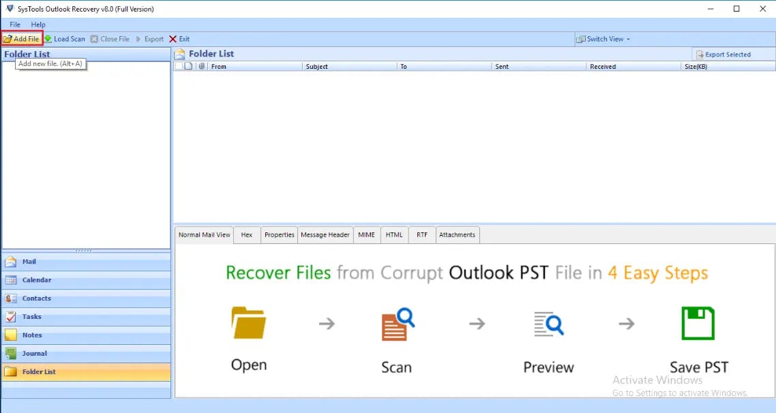Click the Exit toolbar label
This screenshot has width=776, height=413.
[184, 39]
